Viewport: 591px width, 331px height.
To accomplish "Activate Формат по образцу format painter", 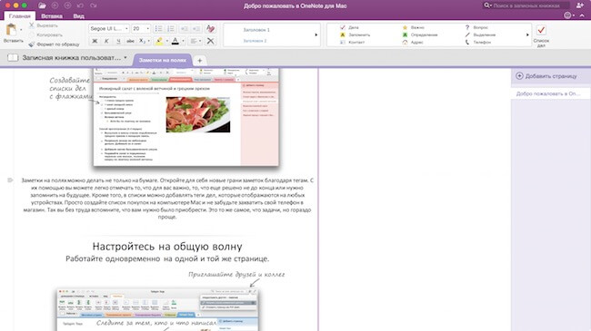I will (54, 44).
